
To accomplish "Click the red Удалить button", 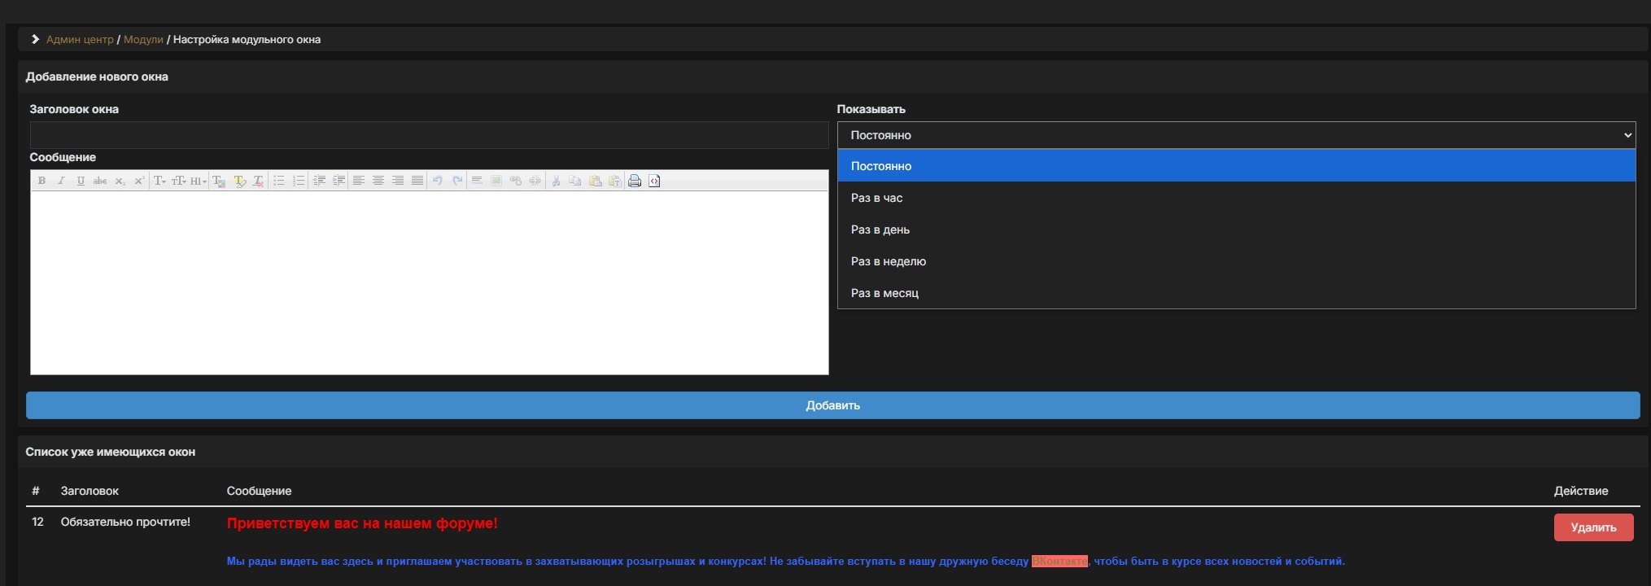I will [1592, 527].
